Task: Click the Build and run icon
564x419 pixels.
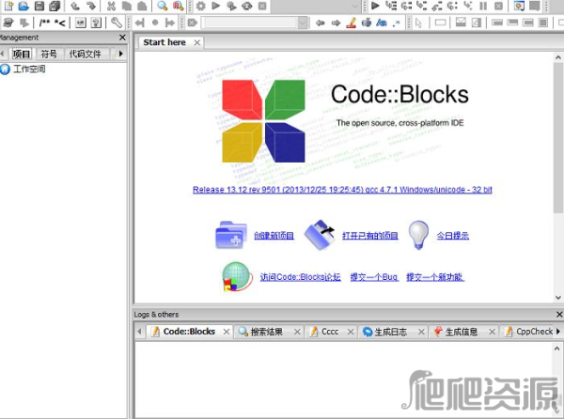Action: 231,6
